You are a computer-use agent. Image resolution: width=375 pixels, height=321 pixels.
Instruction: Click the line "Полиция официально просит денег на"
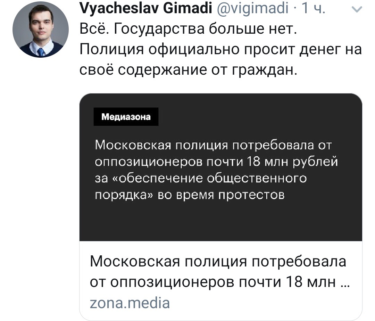(x=221, y=50)
